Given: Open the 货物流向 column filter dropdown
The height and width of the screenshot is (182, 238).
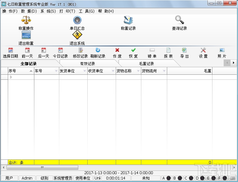Looking at the screenshot, I should tap(164, 71).
